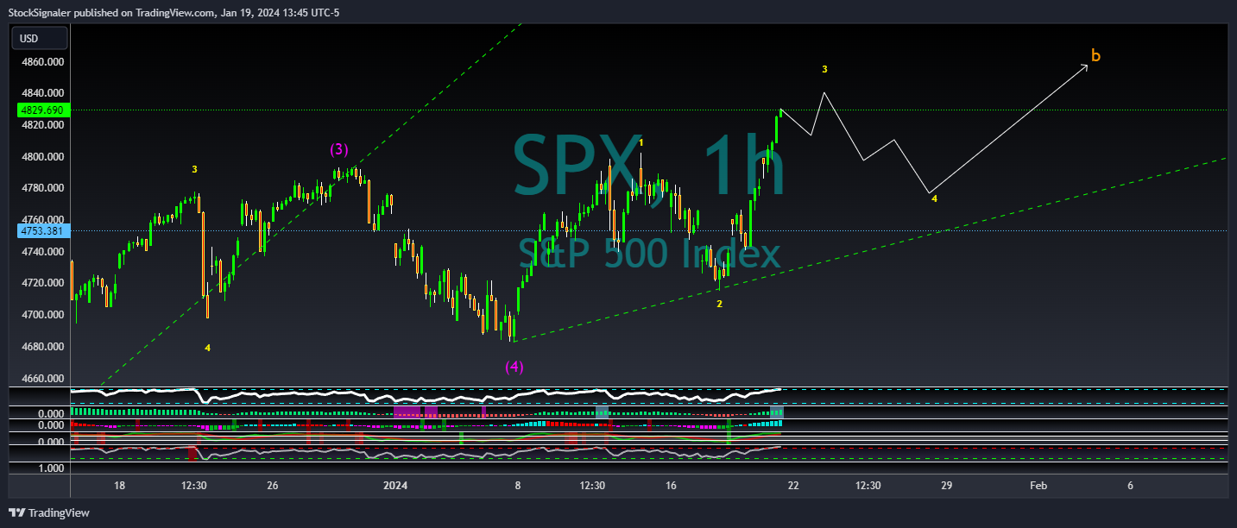Click the 4660.000 price axis label
This screenshot has width=1237, height=528.
42,379
